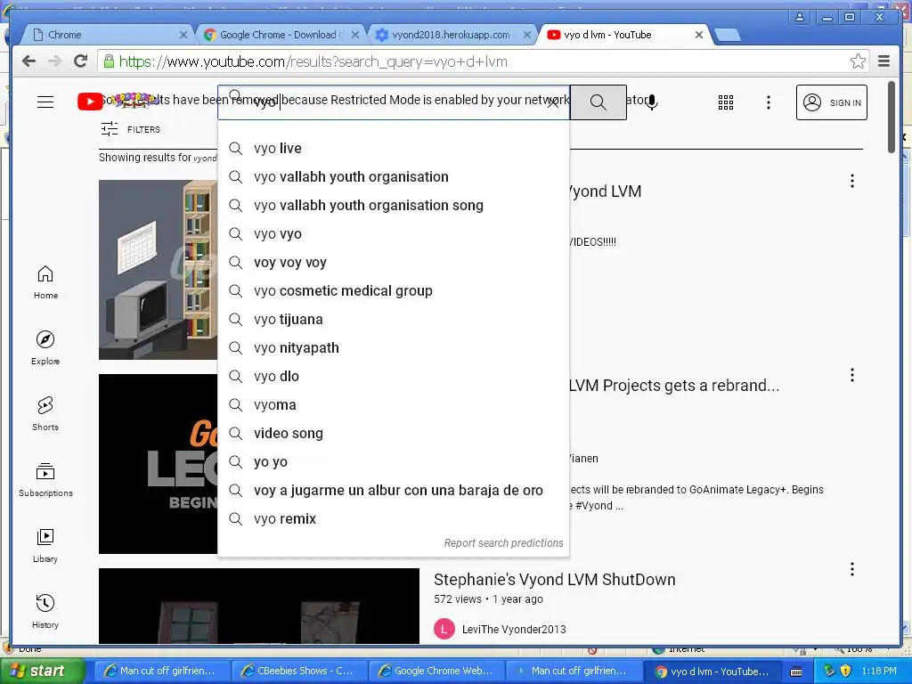Screen dimensions: 912x684
Task: Open GoAnimate Legacy video thumbnail
Action: tap(159, 463)
